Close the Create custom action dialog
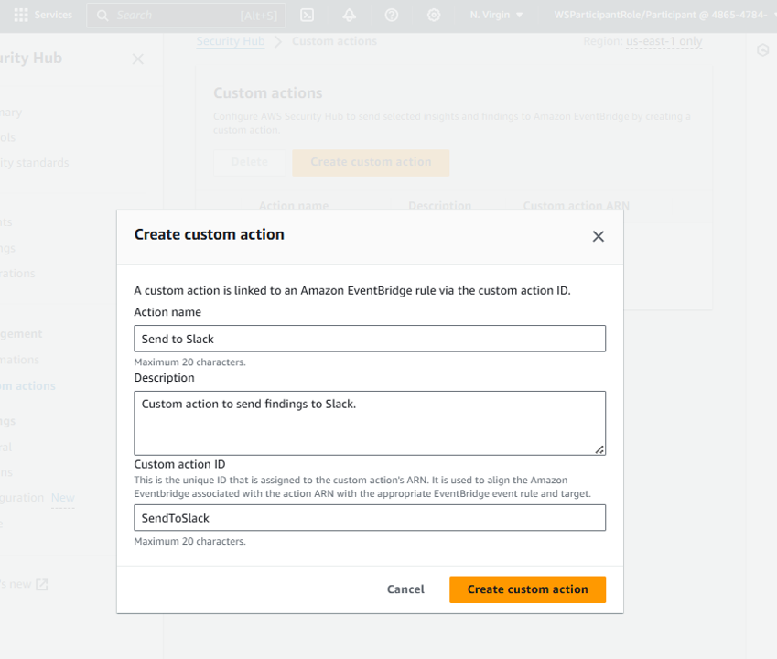This screenshot has width=777, height=659. click(599, 236)
